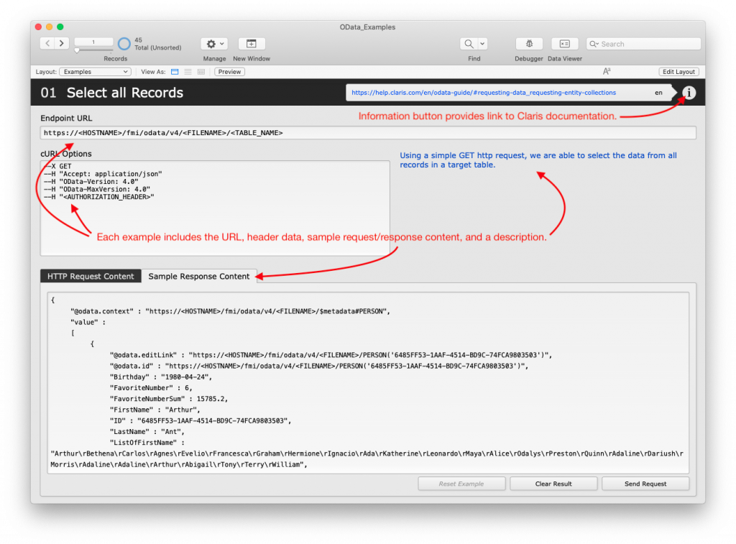Toggle the text formatting bar icon

[x=607, y=72]
